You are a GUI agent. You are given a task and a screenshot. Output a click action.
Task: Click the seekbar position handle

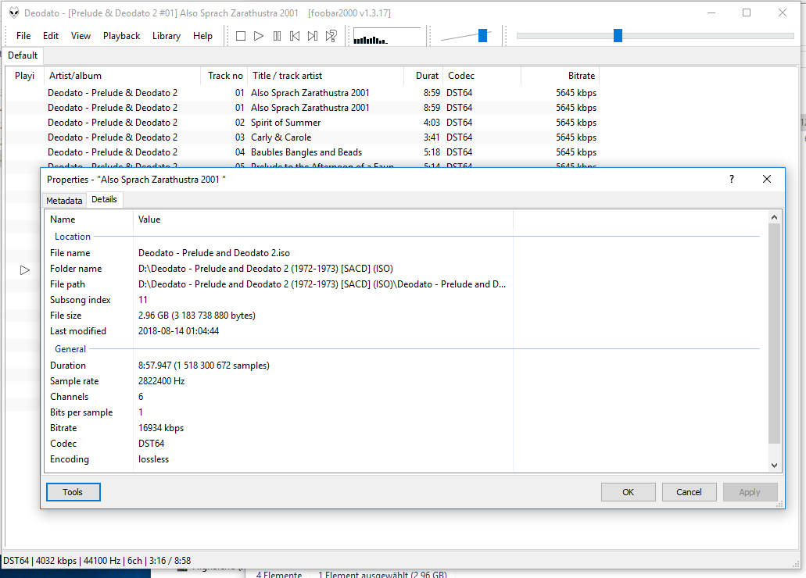(618, 35)
